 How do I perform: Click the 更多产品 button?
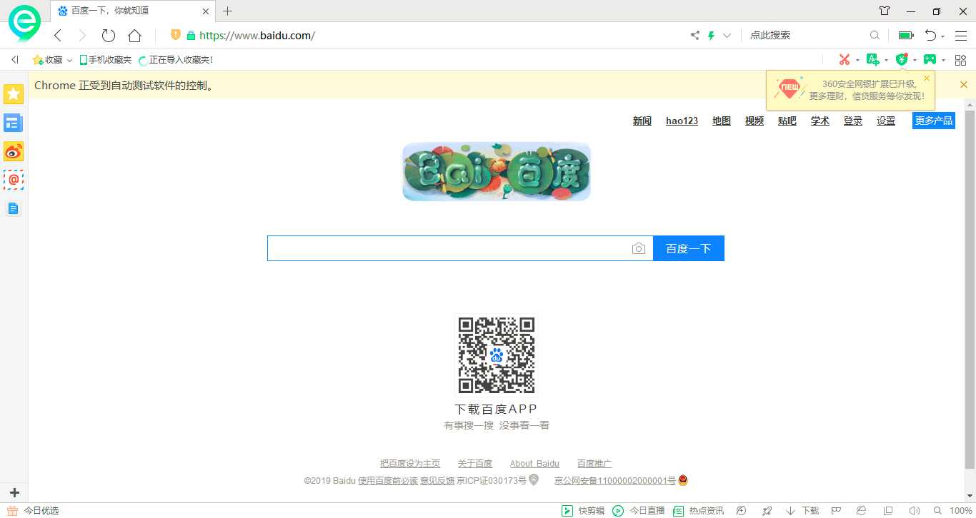pos(934,121)
